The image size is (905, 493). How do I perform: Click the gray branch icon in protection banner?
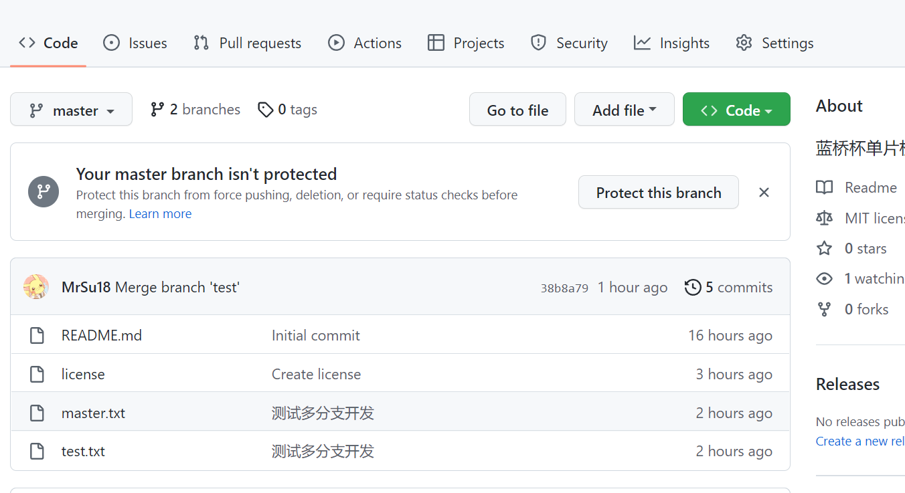[44, 192]
